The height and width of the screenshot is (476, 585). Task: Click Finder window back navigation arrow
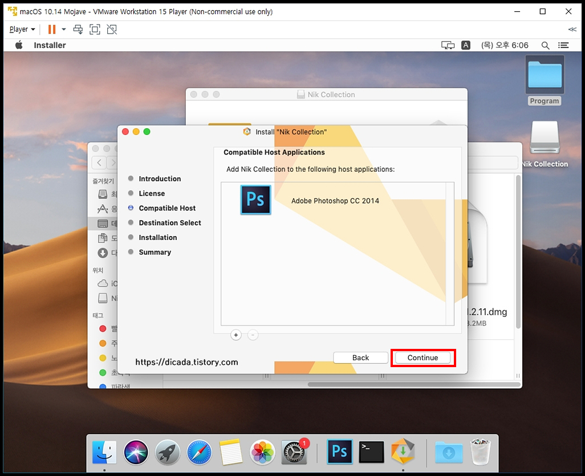[99, 162]
